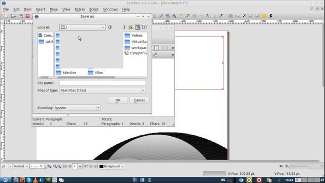Open VLC media player from the taskbar
Screen dimensions: 325x183
[36, 180]
